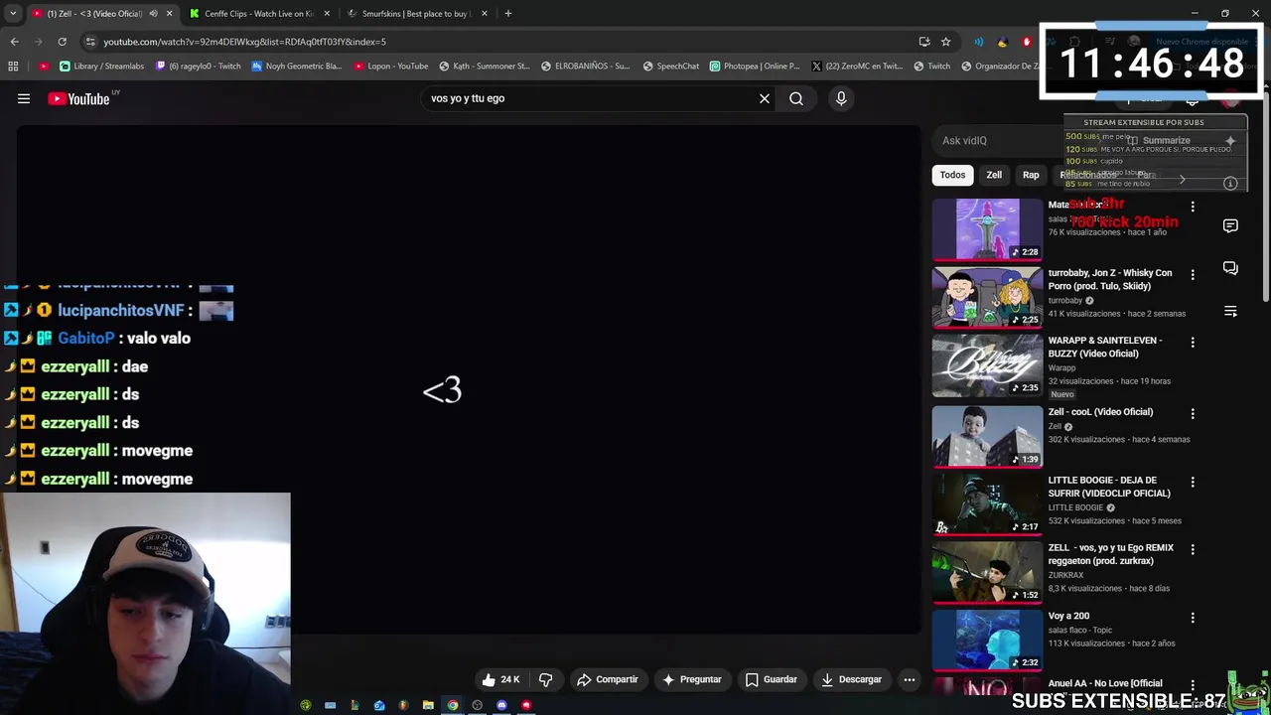1271x715 pixels.
Task: Open Outlook from the taskbar
Action: pyautogui.click(x=379, y=705)
